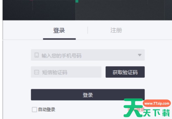The width and height of the screenshot is (172, 119).
Task: Click the left dark chart panel
Action: pyautogui.click(x=39, y=10)
